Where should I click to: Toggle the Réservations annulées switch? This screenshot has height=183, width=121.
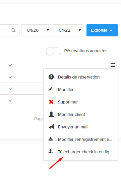coord(54,51)
